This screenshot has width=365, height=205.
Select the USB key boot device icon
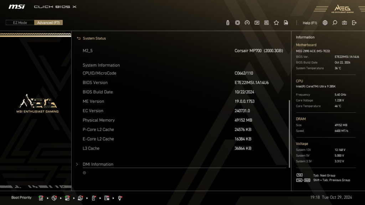[x=94, y=198]
